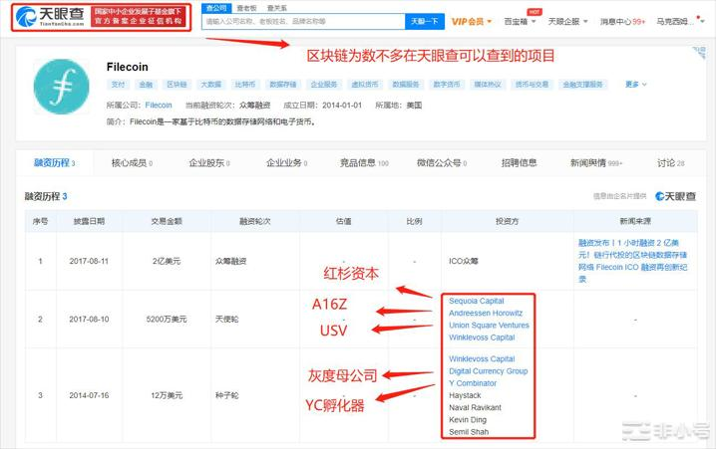Switch to the 讨论 tab

671,162
